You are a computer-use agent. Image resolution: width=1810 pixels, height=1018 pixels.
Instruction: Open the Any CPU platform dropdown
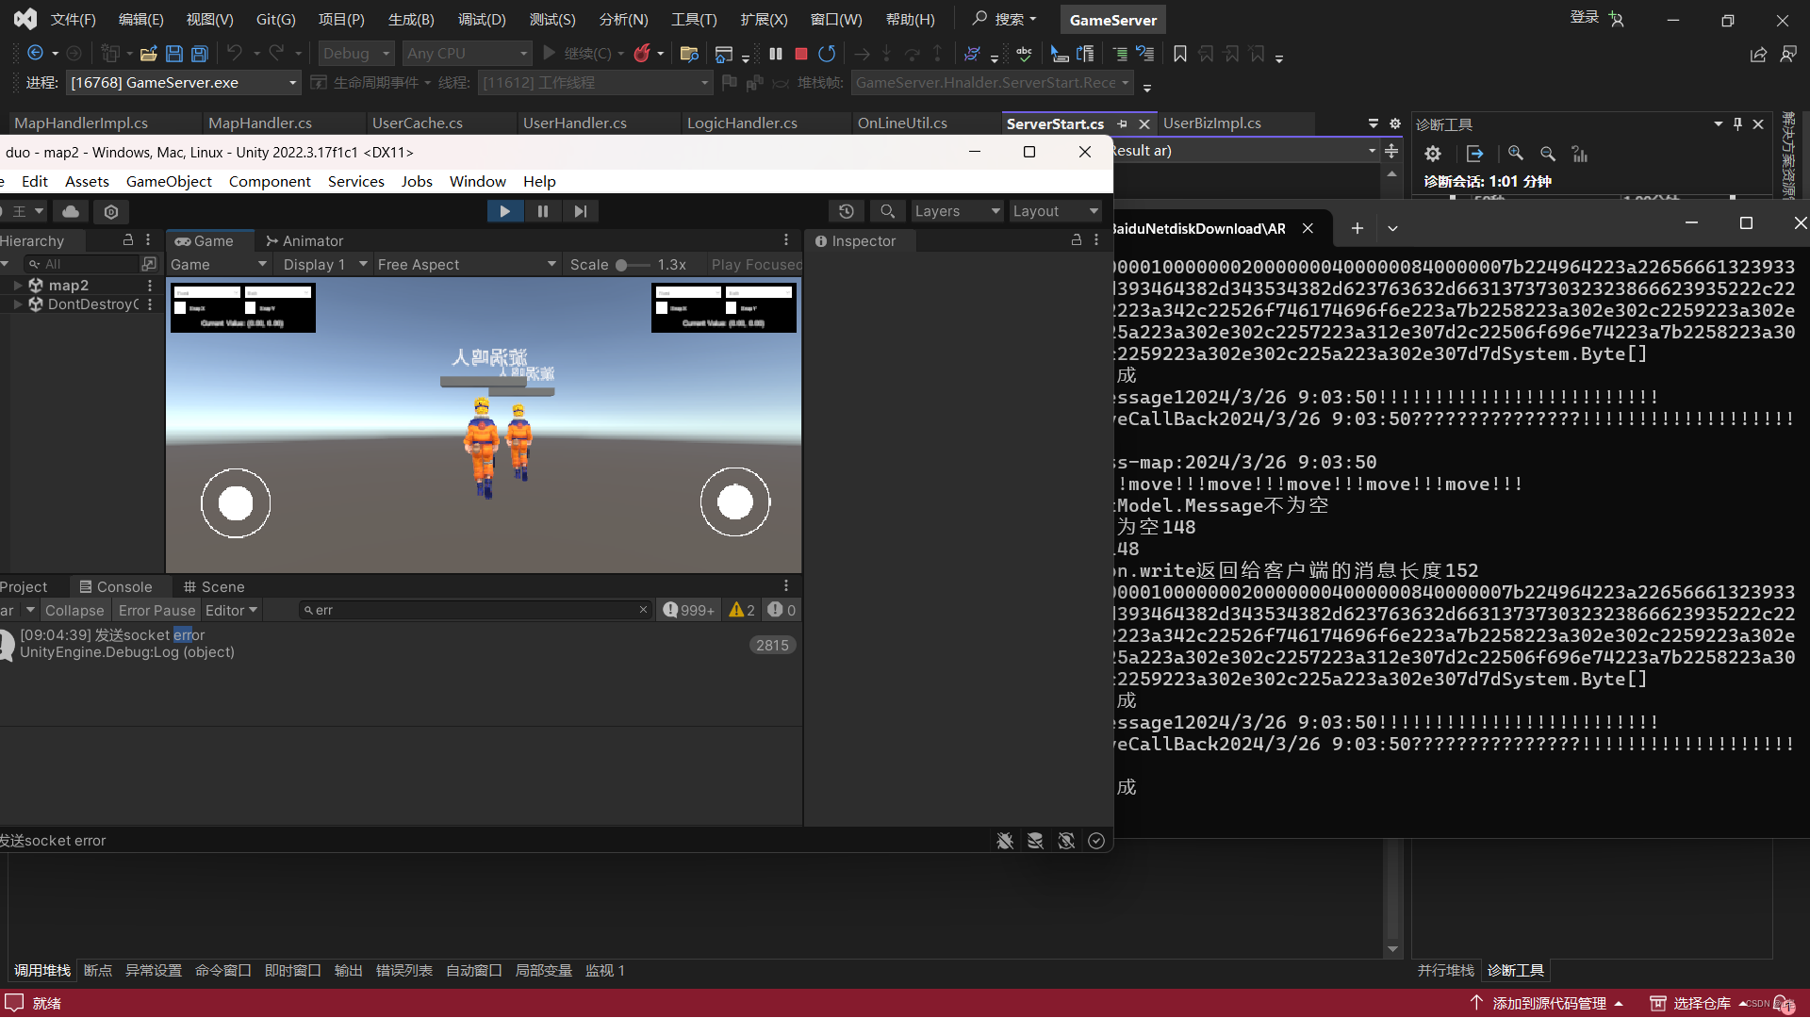pos(467,54)
